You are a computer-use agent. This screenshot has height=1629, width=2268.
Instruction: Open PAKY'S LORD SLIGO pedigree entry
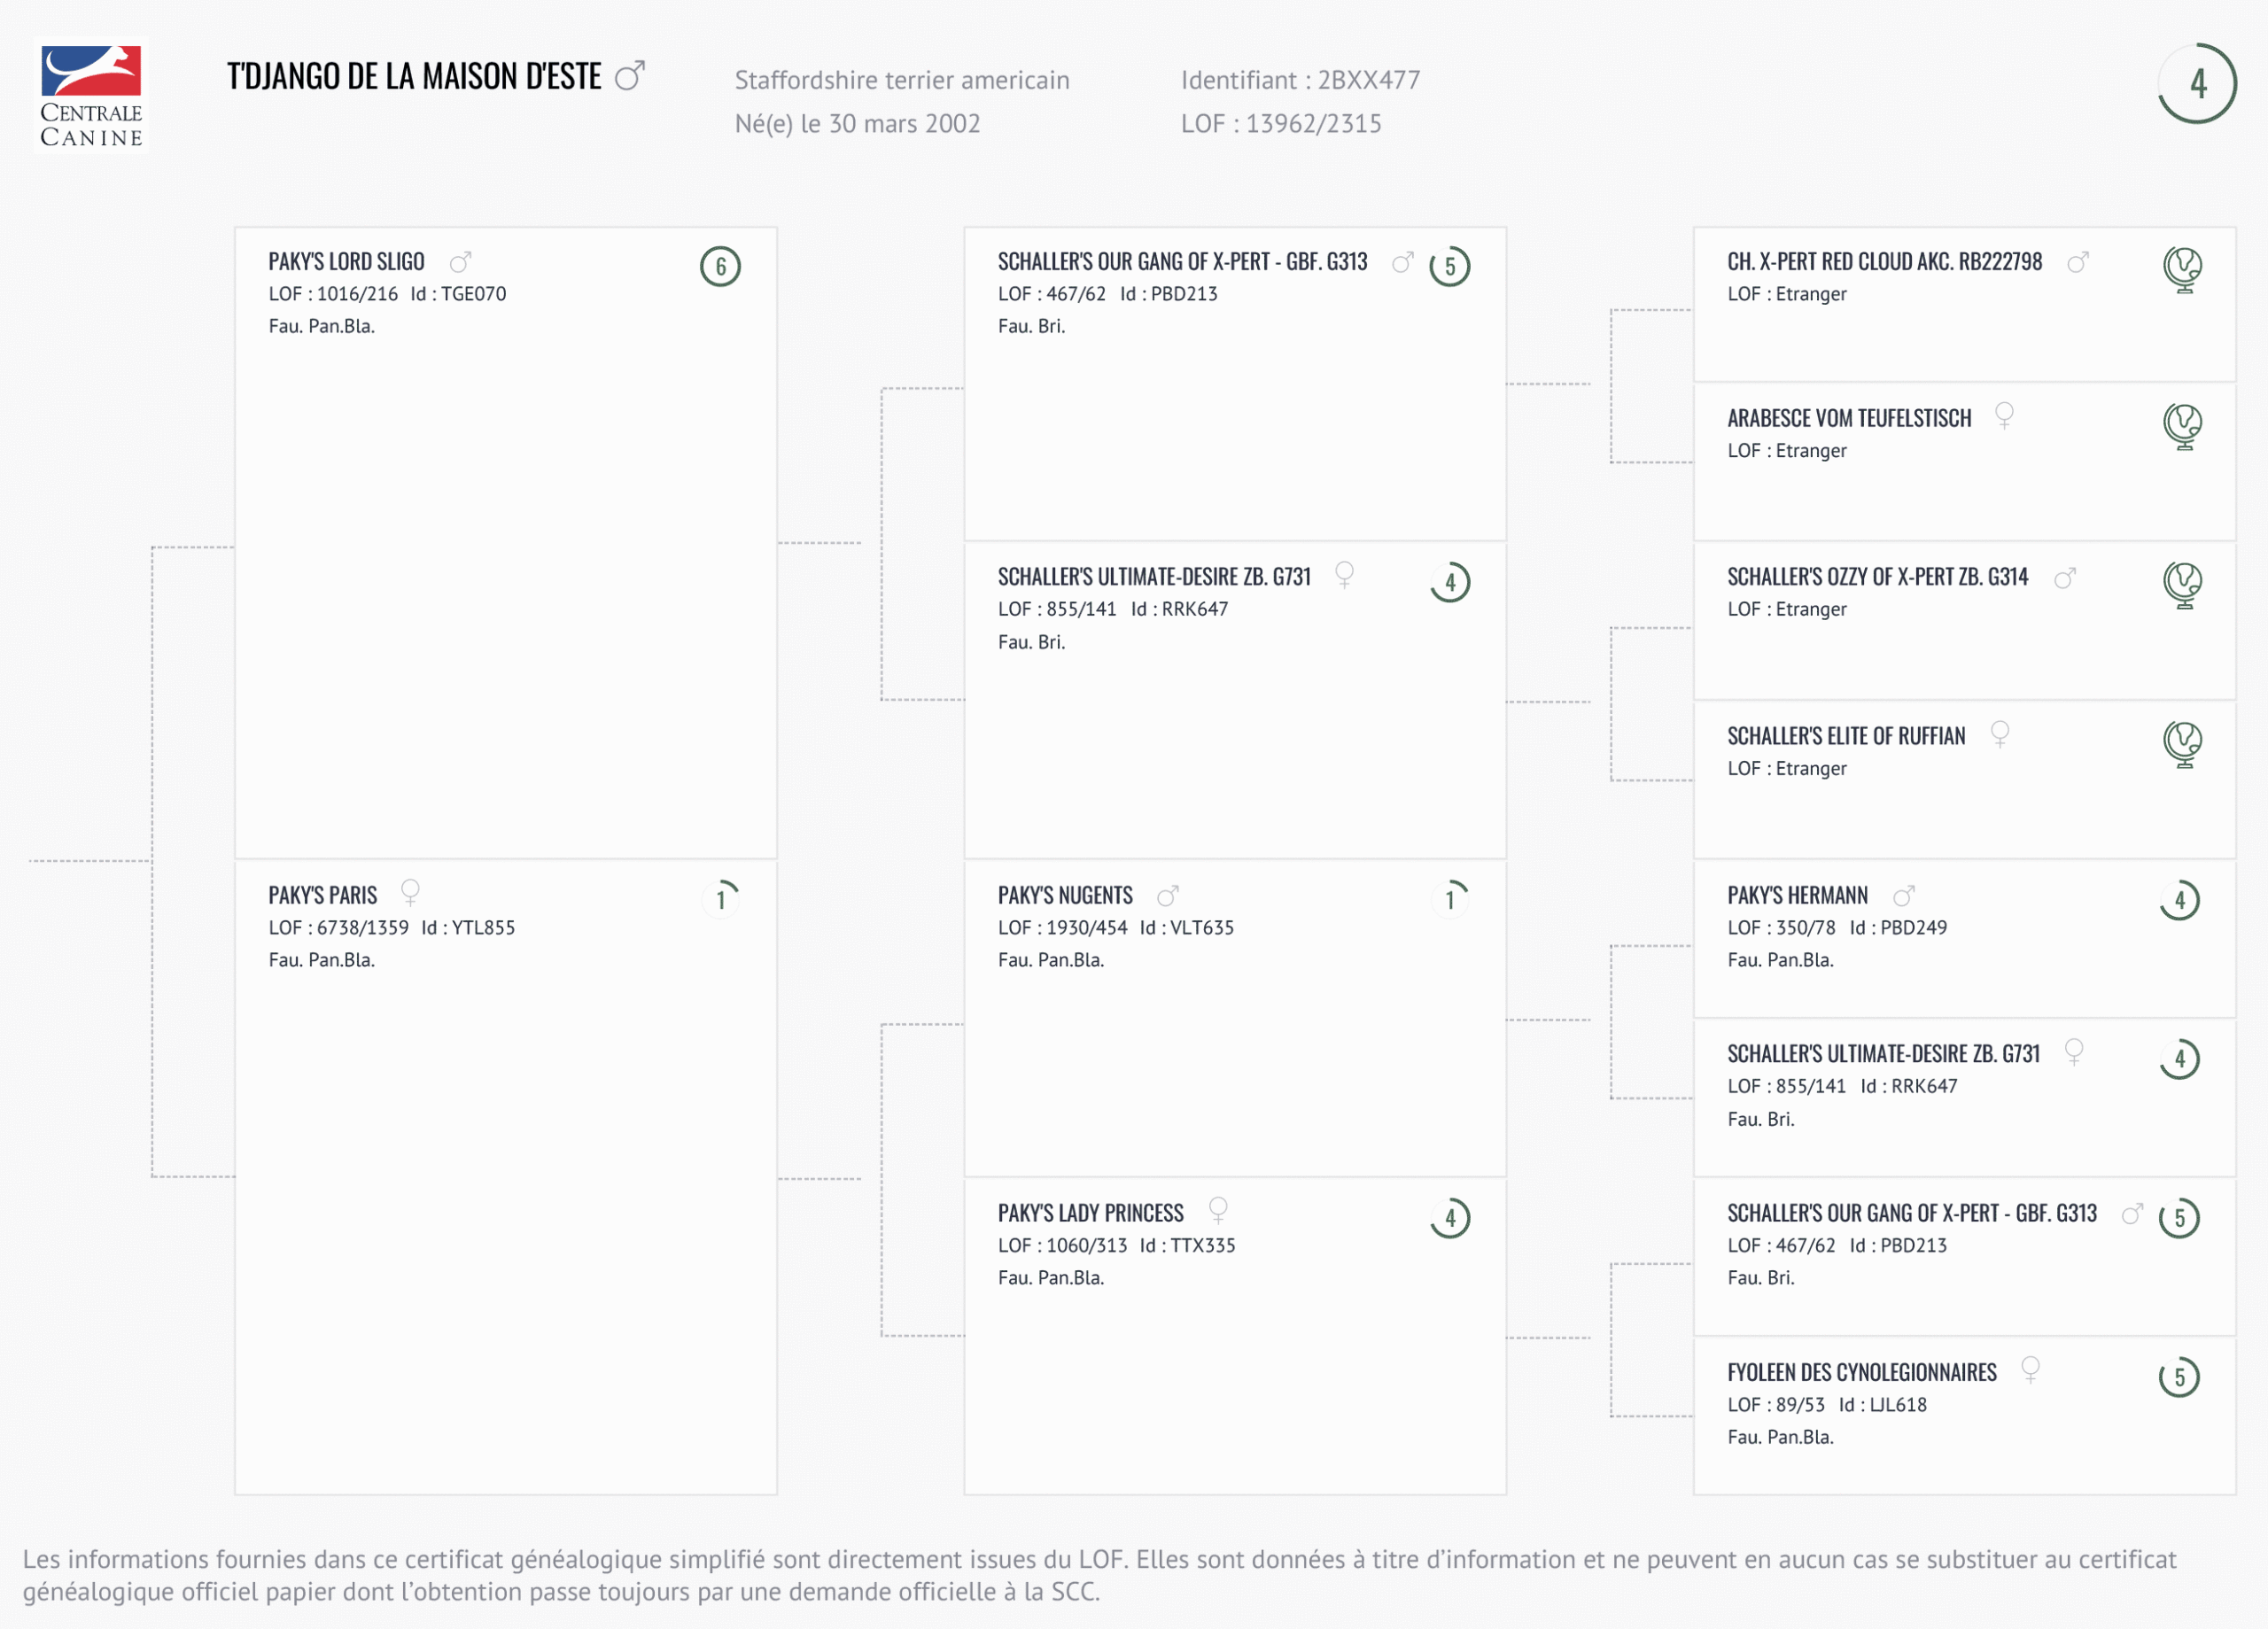click(x=346, y=262)
